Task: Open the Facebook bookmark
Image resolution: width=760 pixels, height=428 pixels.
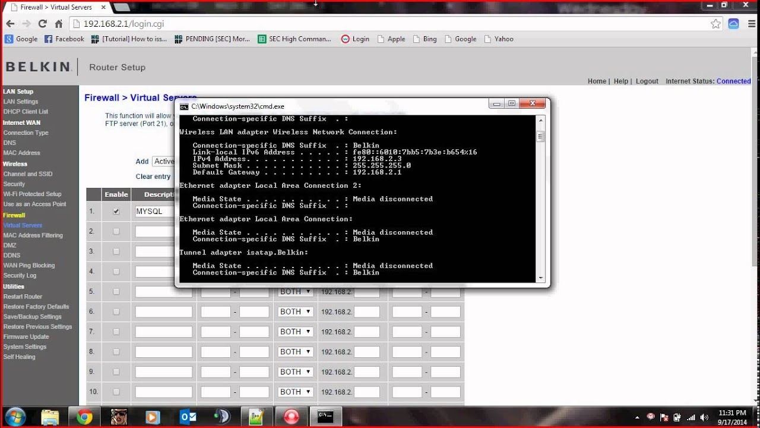Action: point(64,39)
